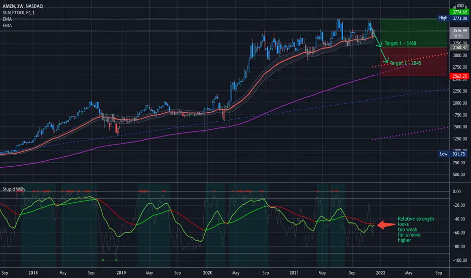Select the SCALPTOOL R1.1 indicator label
The height and width of the screenshot is (278, 471).
[x=19, y=13]
